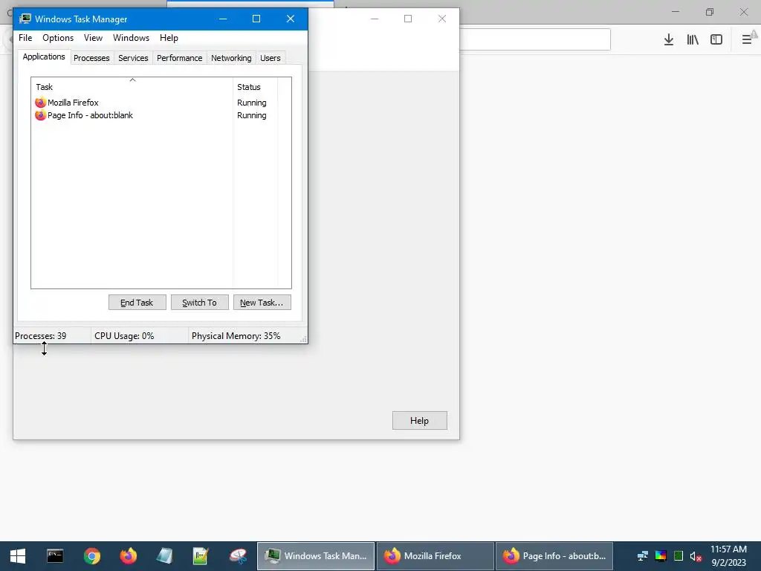The height and width of the screenshot is (571, 761).
Task: Switch to the Processes tab
Action: 91,58
